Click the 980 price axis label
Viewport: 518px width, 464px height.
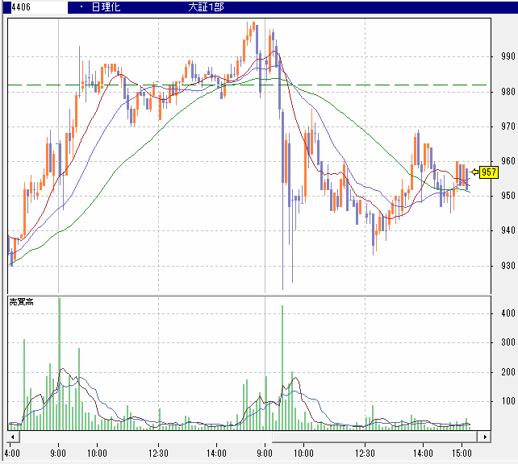point(508,91)
